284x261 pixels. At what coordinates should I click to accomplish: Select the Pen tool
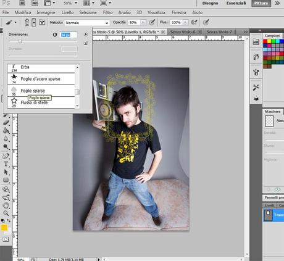point(6,155)
